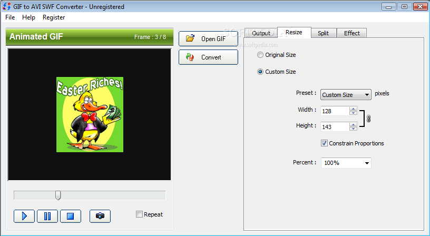Image resolution: width=430 pixels, height=236 pixels.
Task: Open the Help menu
Action: 28,17
